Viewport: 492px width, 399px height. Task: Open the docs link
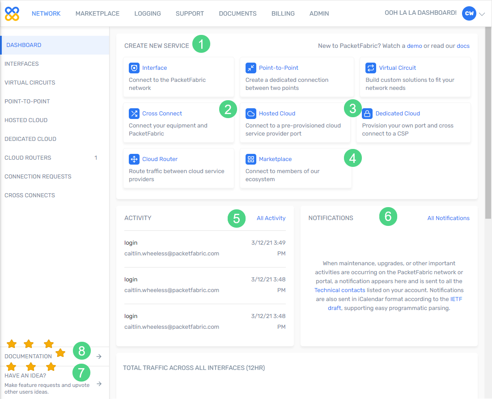click(463, 46)
